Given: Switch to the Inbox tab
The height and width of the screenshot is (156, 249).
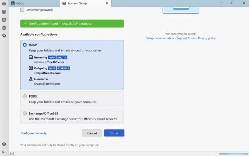Looking at the screenshot, I should [x=34, y=3].
